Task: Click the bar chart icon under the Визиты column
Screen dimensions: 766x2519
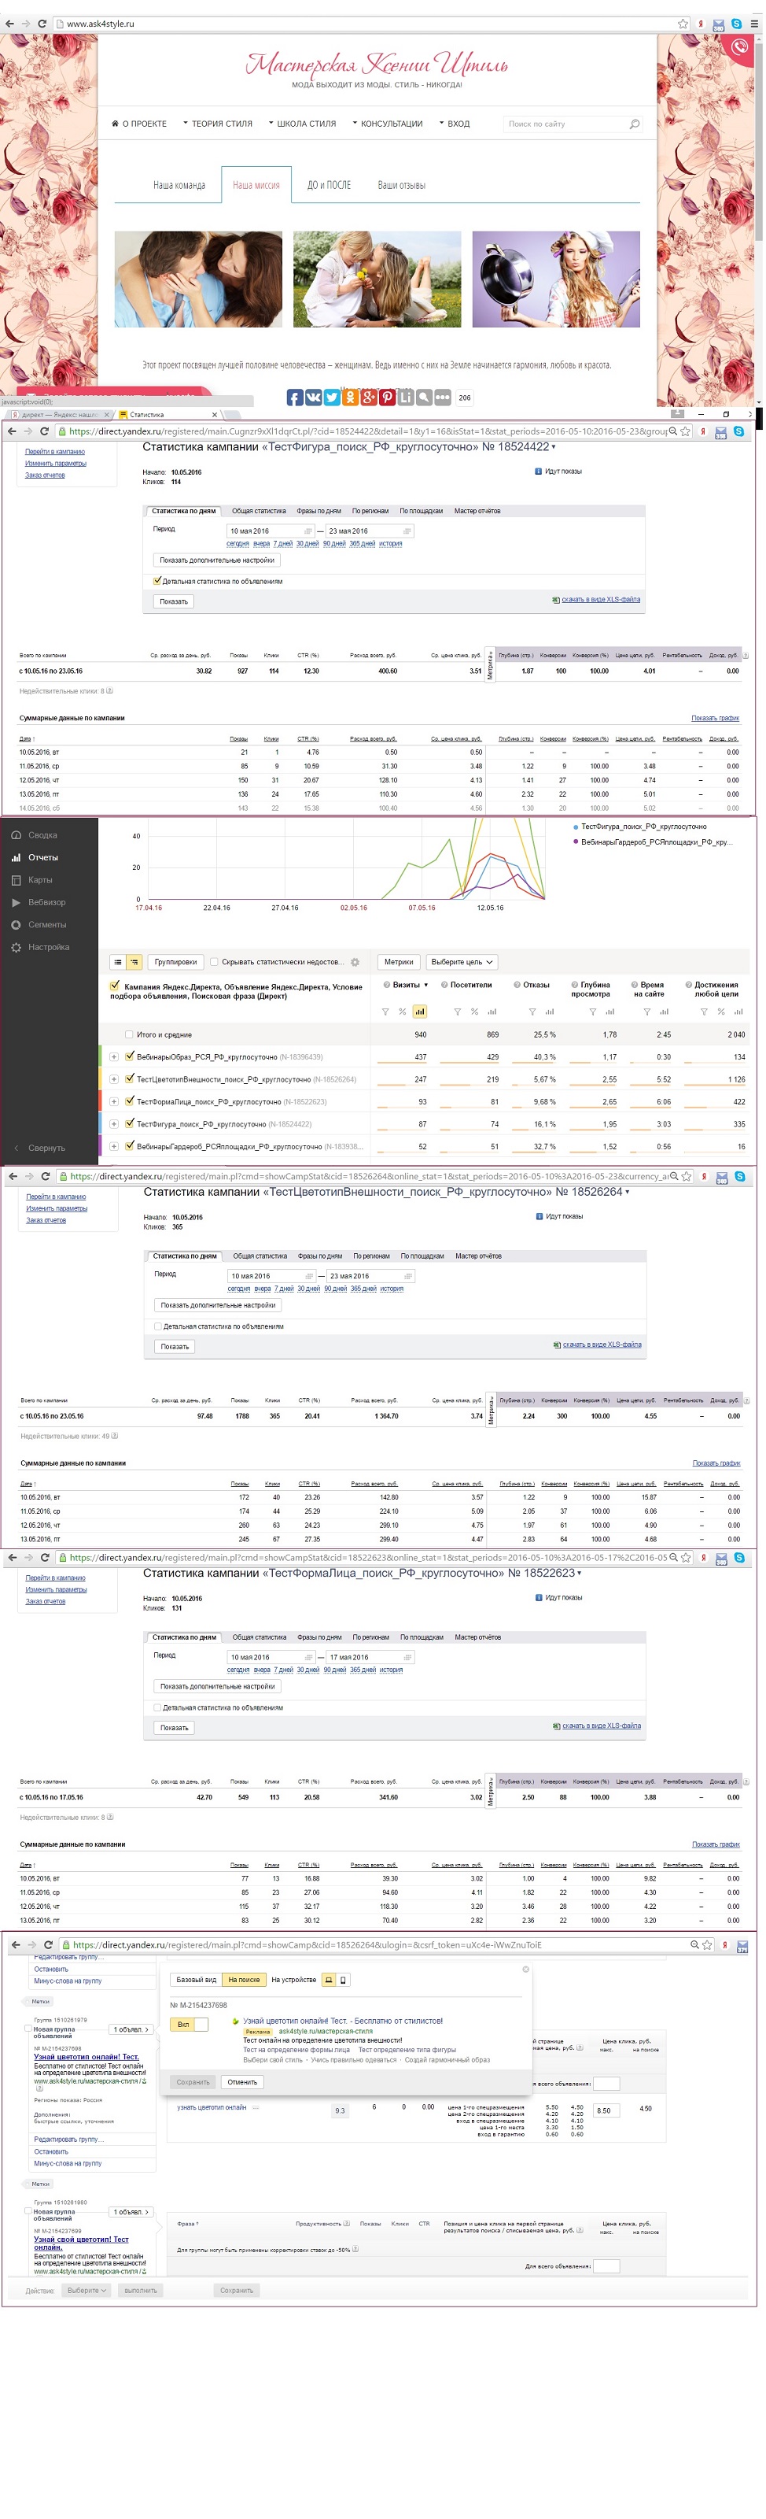Action: [420, 1014]
